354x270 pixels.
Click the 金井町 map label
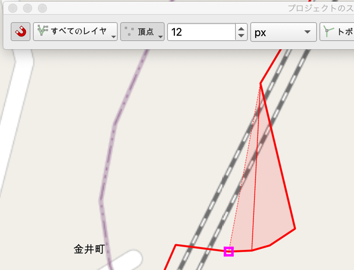89,249
